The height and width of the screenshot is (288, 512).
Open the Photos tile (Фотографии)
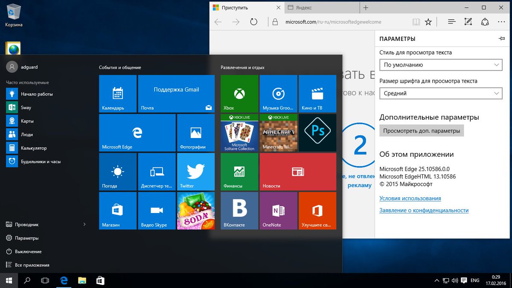(x=196, y=132)
